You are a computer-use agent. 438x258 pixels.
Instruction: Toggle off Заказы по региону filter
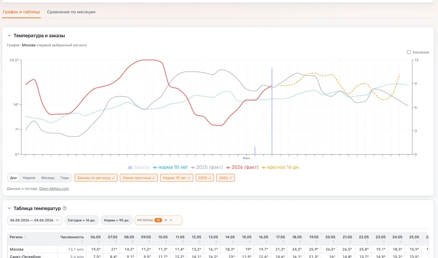point(96,178)
